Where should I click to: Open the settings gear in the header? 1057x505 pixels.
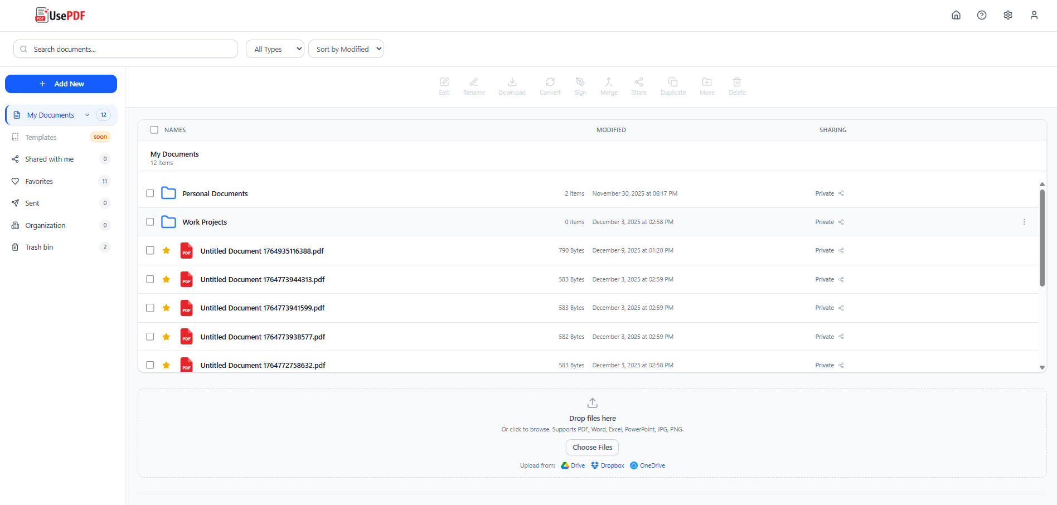pos(1008,15)
